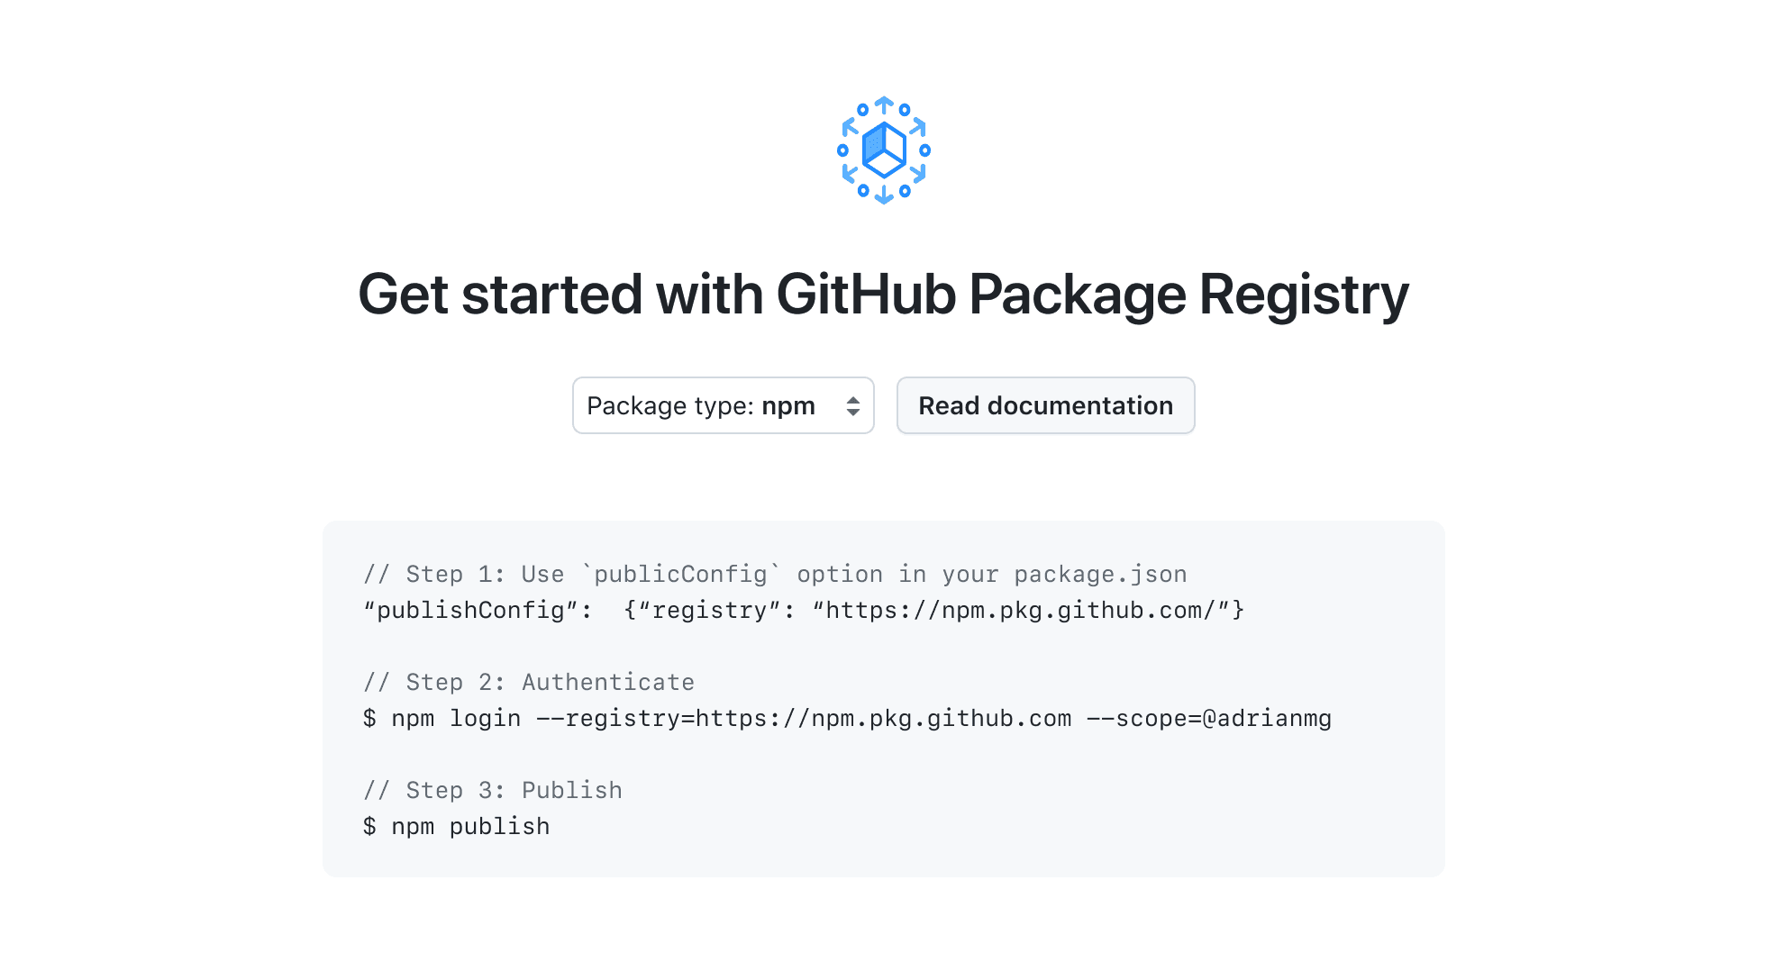Click the Get started with GitHub Package Registry heading
The width and height of the screenshot is (1766, 971).
click(x=883, y=294)
